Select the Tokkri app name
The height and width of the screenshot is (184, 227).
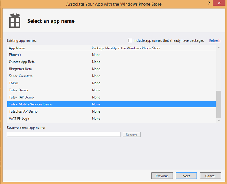112,83
